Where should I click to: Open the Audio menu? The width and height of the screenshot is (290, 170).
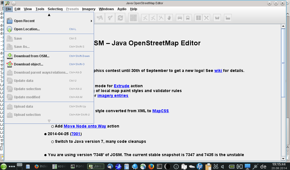122,9
